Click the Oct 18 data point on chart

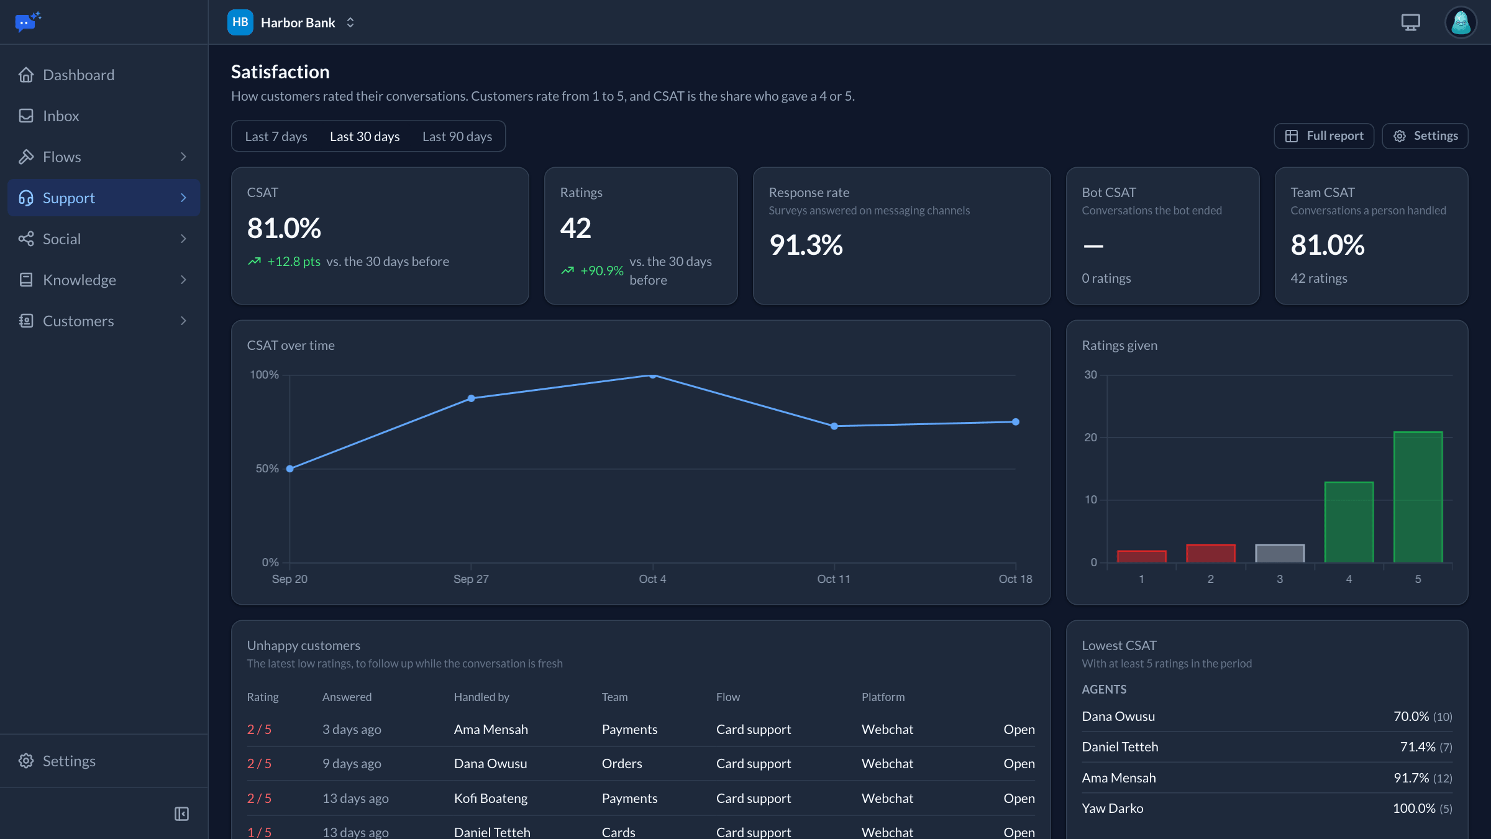pyautogui.click(x=1016, y=422)
